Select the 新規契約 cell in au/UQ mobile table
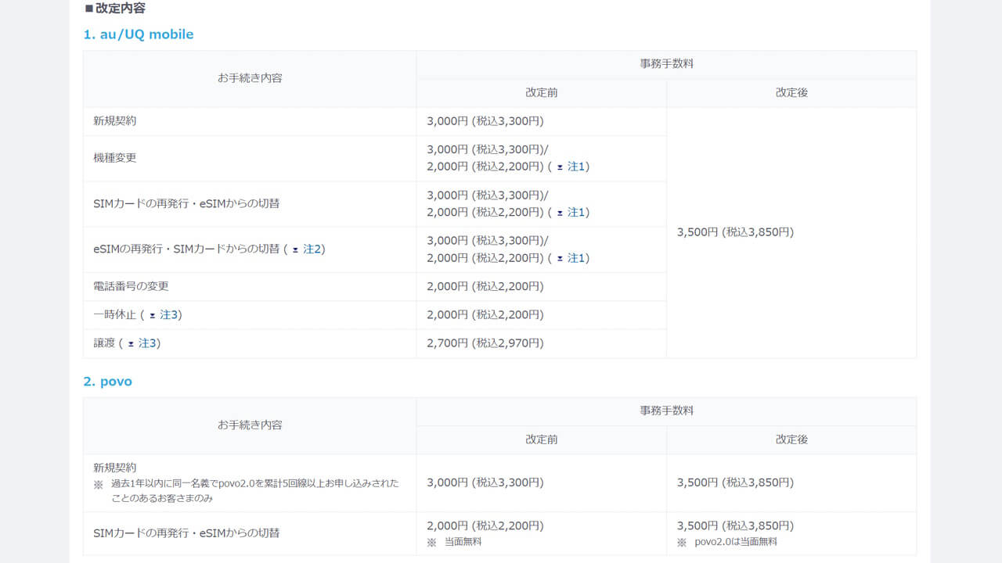The image size is (1002, 563). click(x=115, y=121)
